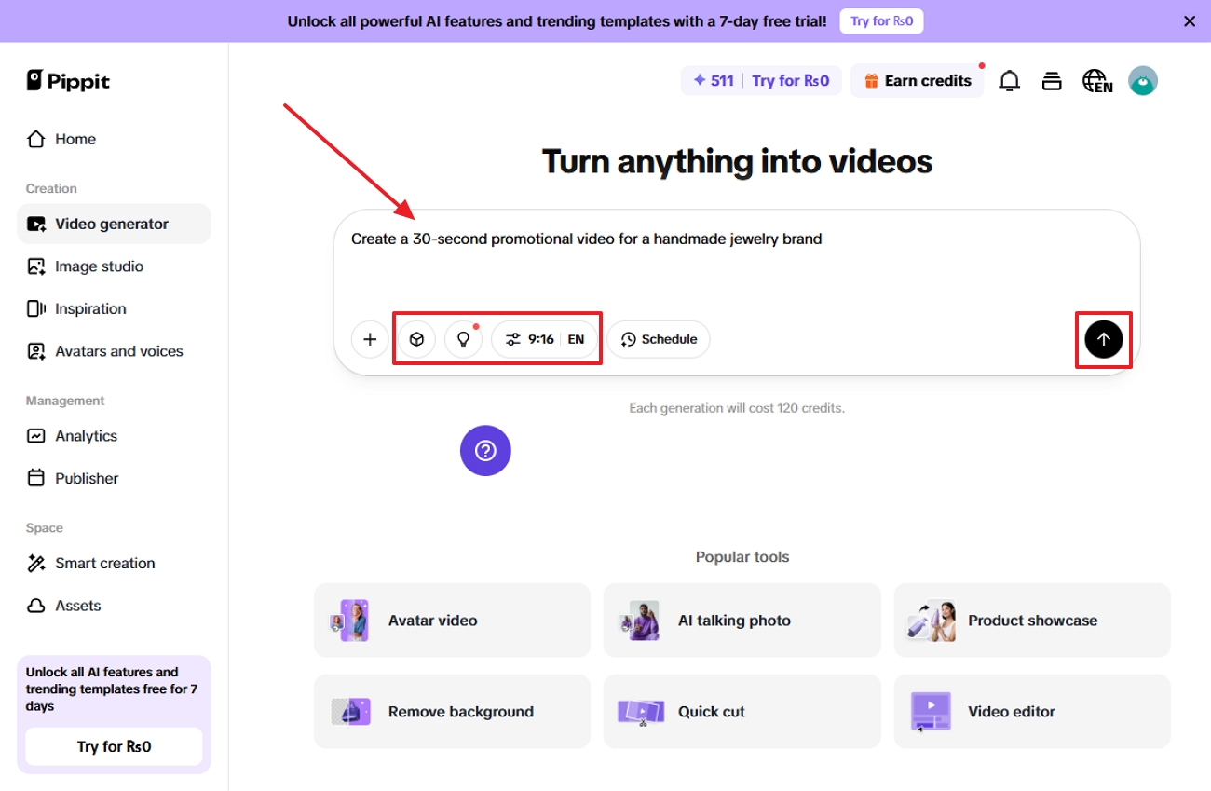Open the Product showcase tool
Screen dimensions: 1211x791
(x=1032, y=621)
